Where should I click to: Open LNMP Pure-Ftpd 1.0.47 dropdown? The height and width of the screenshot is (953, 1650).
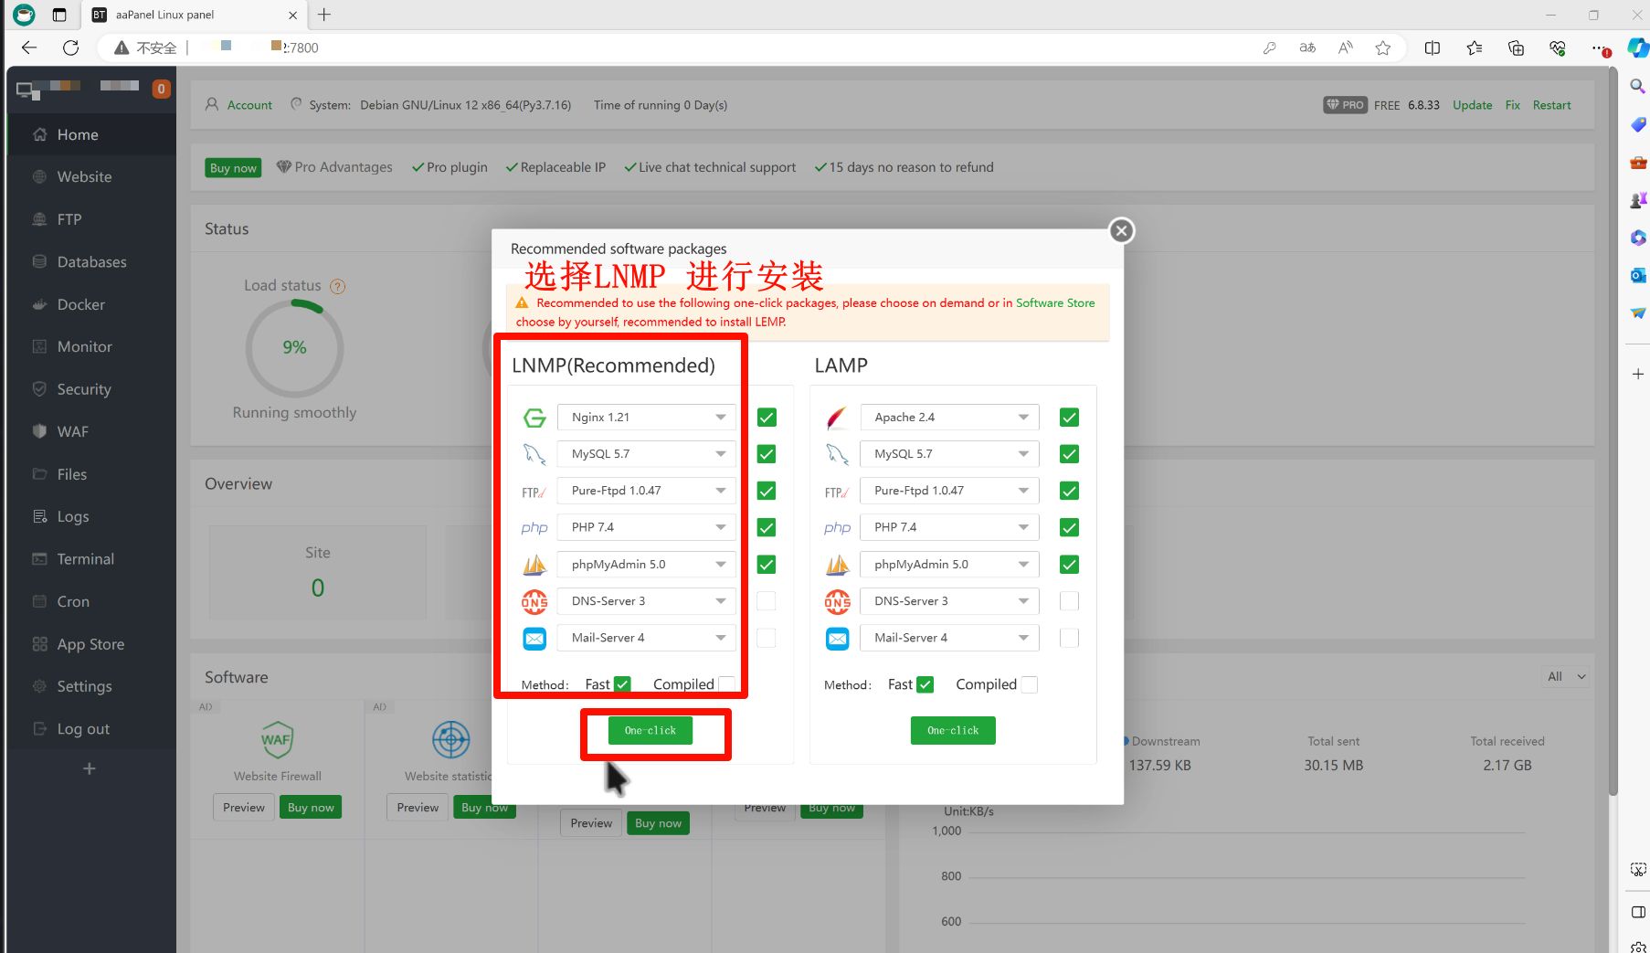click(647, 491)
